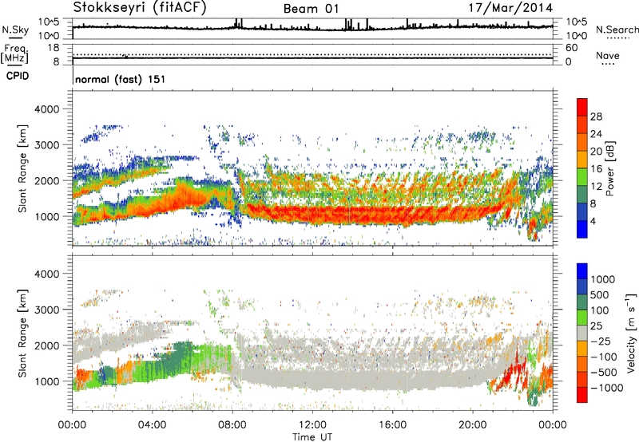The width and height of the screenshot is (639, 442).
Task: Click the 'CPID' label
Action: [18, 76]
